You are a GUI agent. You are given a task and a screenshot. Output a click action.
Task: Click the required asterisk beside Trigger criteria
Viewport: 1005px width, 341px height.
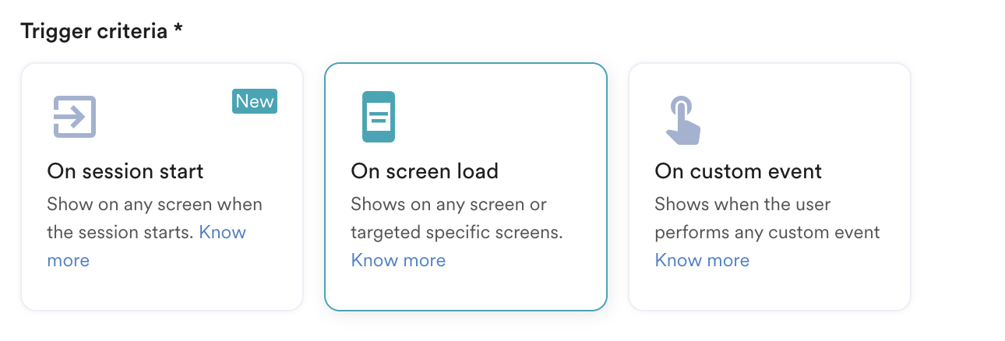point(178,31)
